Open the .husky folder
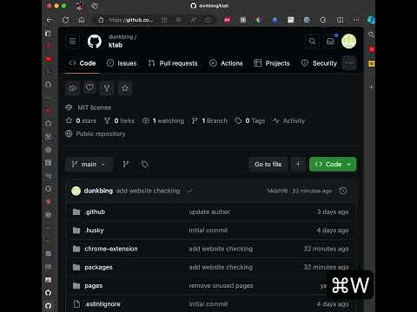Screen dimensions: 417x312 click(x=94, y=231)
